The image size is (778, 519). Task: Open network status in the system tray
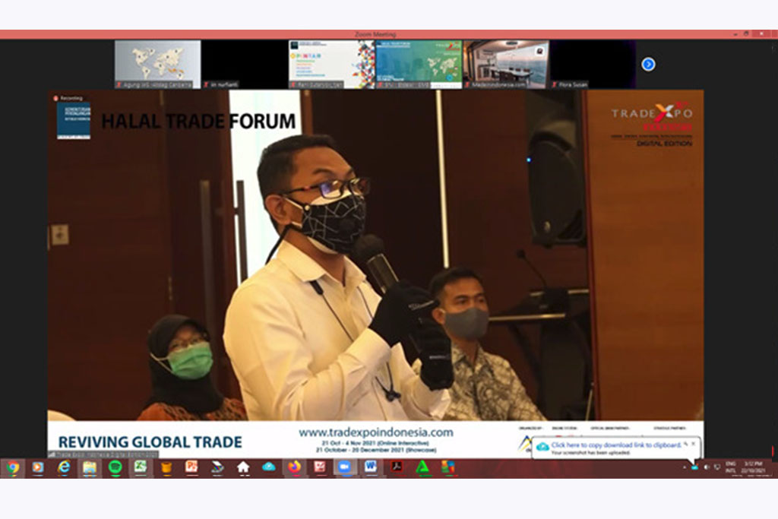[716, 467]
